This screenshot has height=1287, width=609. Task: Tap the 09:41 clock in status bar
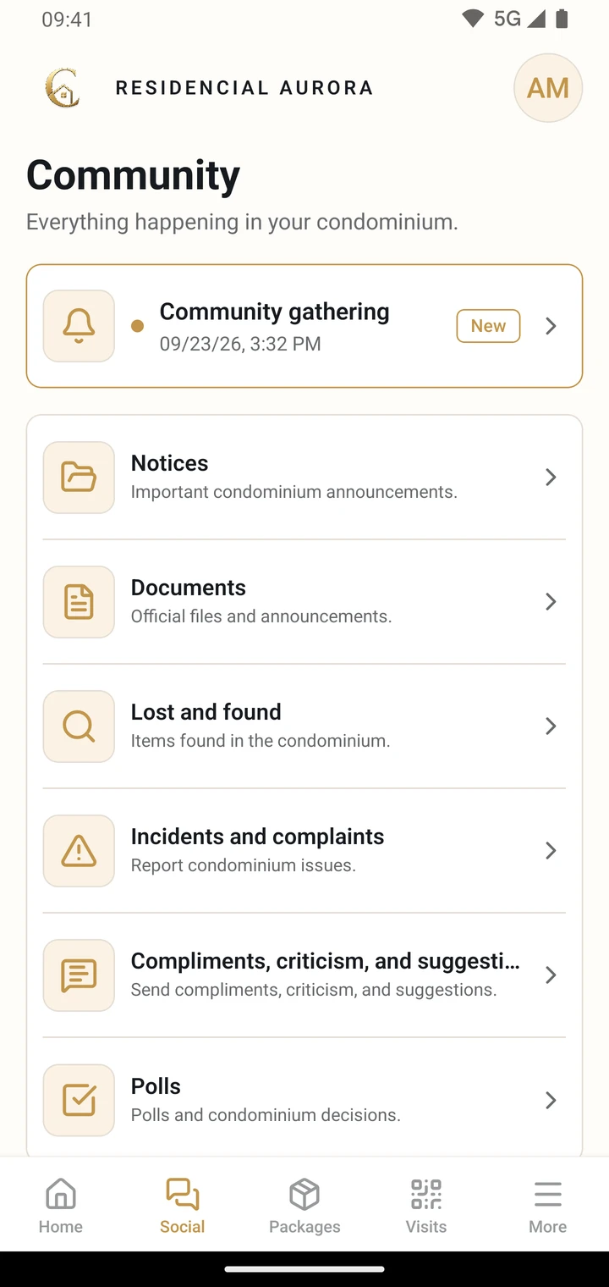(x=67, y=19)
